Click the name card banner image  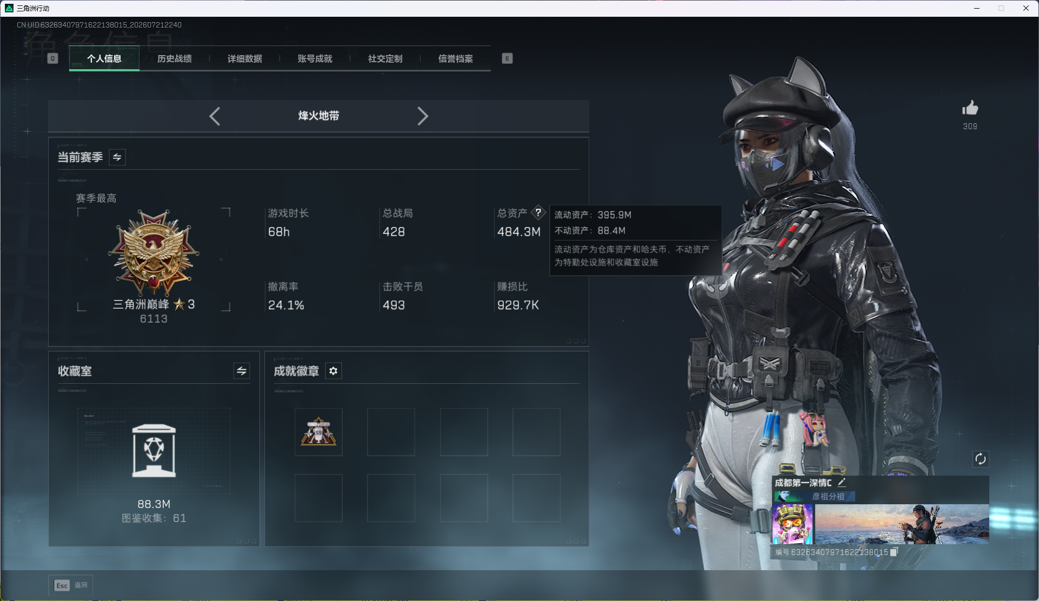[902, 524]
